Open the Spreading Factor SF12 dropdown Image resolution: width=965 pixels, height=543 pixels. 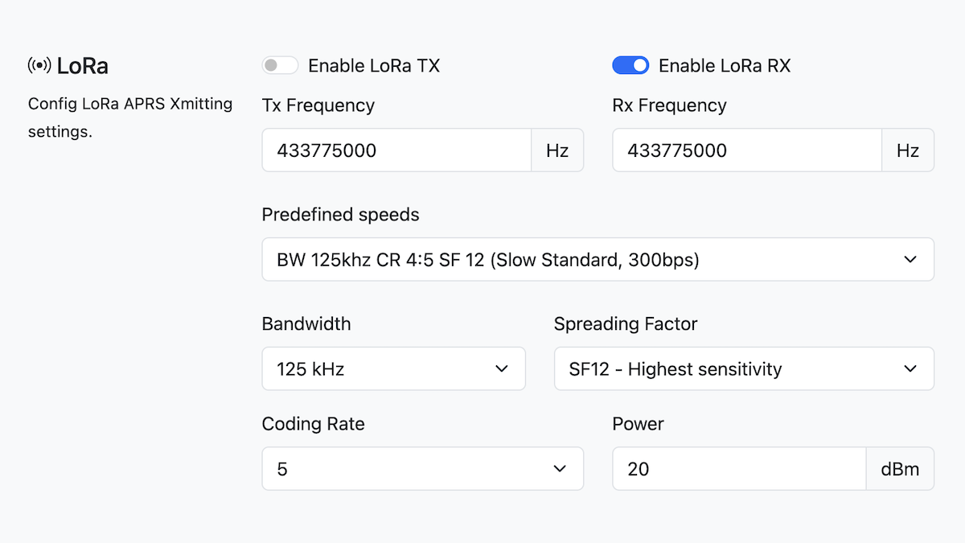(744, 368)
